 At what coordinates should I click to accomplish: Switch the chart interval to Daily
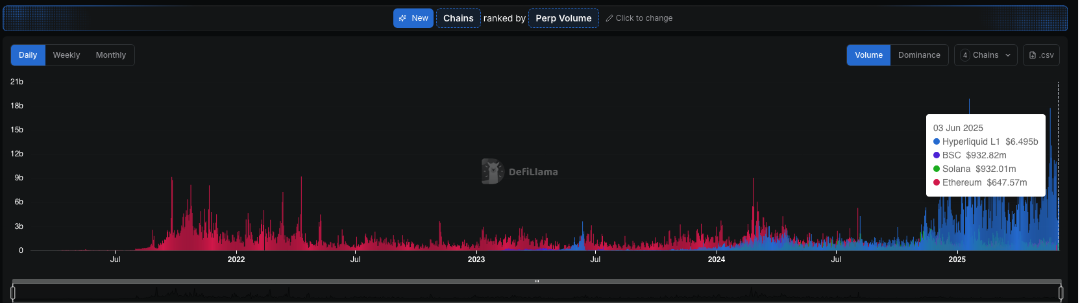point(28,55)
